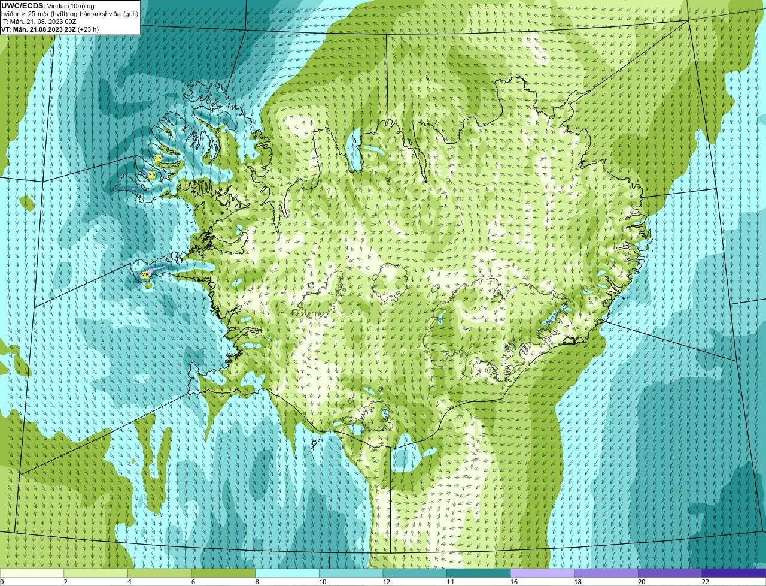Viewport: 766px width, 586px height.
Task: Click the 'VT: Mán. 21.08.2023 23Z (+23 h)' line
Action: coord(50,29)
